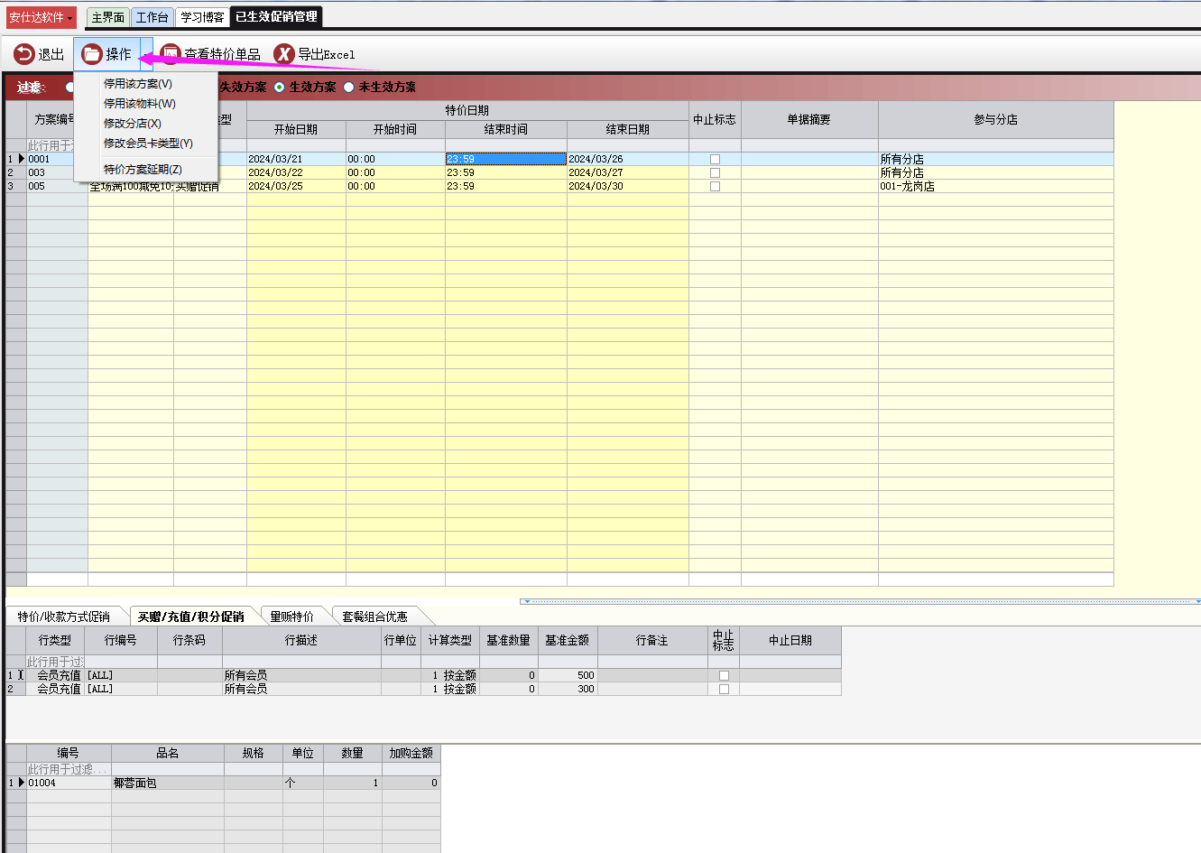Click start date 2024/03/22

(296, 172)
